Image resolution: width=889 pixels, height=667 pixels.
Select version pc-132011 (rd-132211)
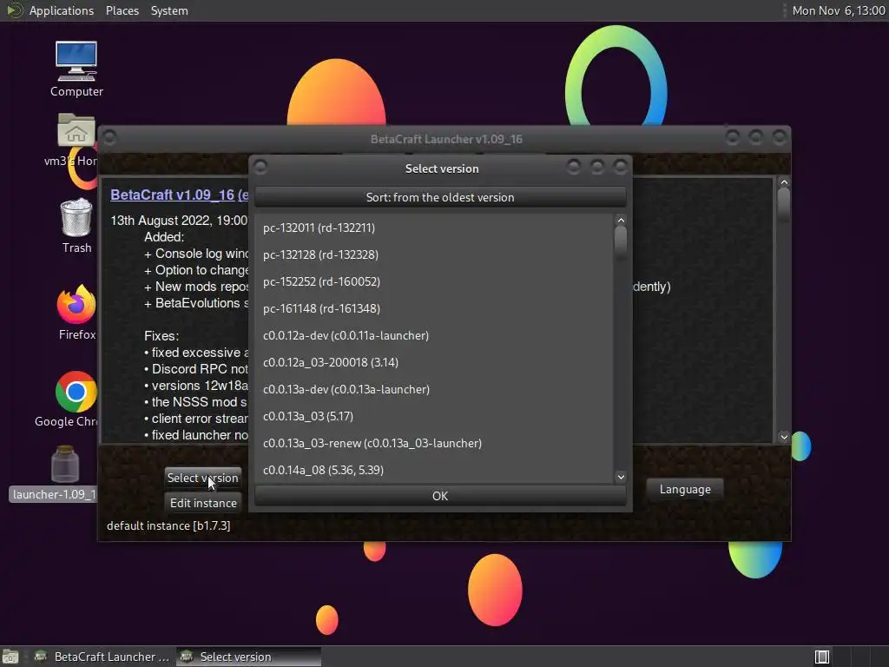tap(434, 228)
